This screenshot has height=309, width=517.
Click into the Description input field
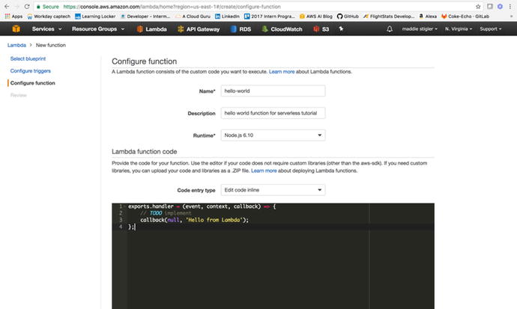273,113
